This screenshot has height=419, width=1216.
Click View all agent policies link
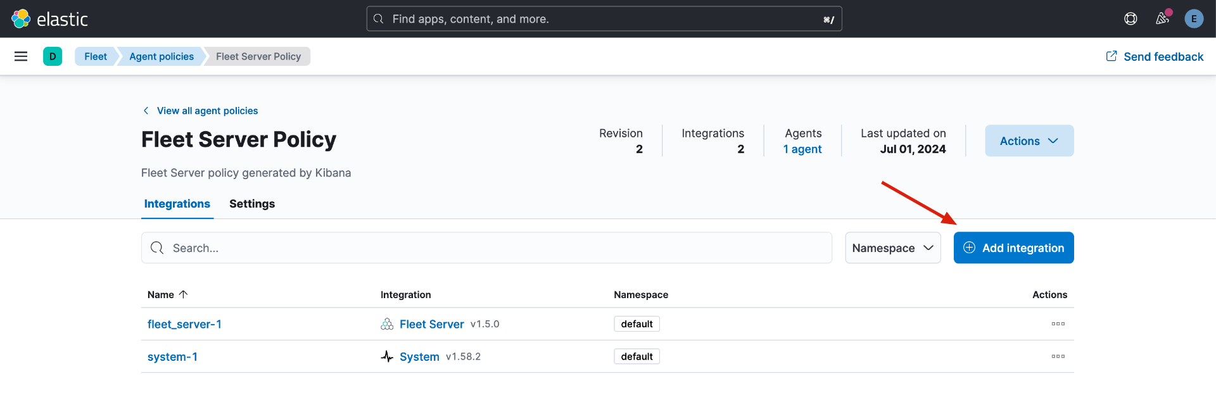point(208,111)
